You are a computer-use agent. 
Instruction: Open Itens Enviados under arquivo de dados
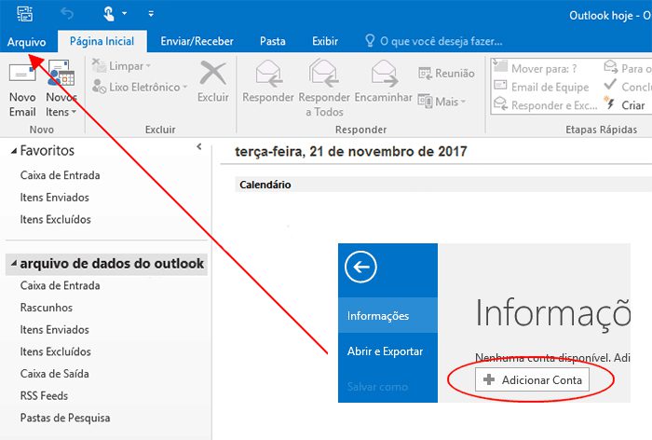coord(54,330)
